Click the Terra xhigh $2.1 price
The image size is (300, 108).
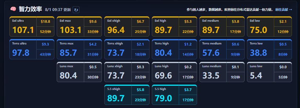coord(140,44)
